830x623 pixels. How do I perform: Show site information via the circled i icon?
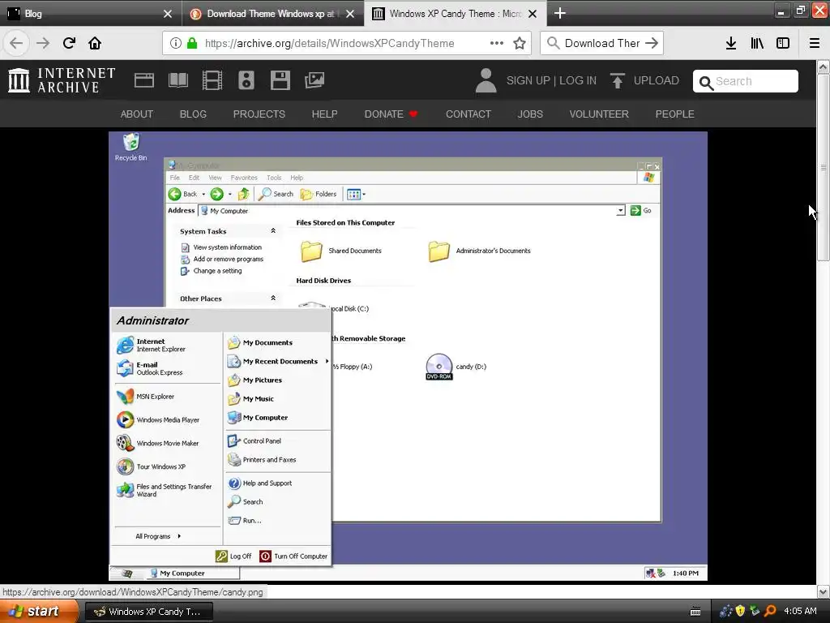[x=176, y=43]
